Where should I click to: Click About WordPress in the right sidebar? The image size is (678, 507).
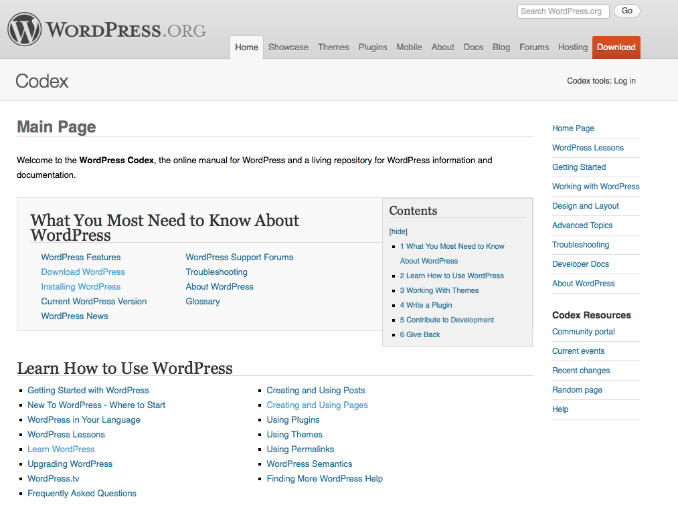pyautogui.click(x=584, y=284)
